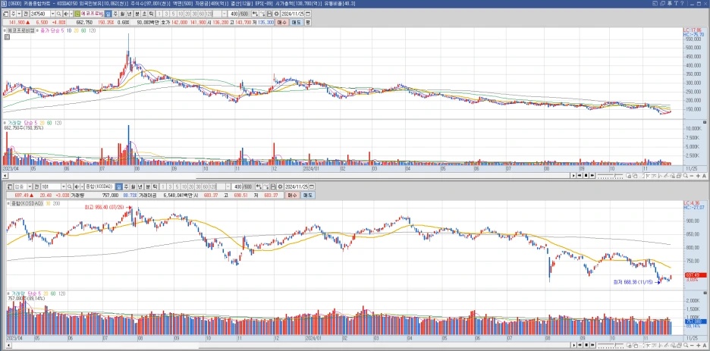This screenshot has height=351, width=710.
Task: Adjust the zoom slider under the lower chart
Action: coord(611,346)
